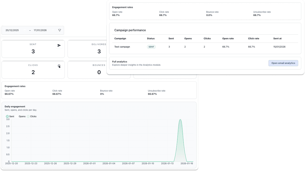The width and height of the screenshot is (305, 171).
Task: Click the SENT status badge for Test campagn
Action: pyautogui.click(x=151, y=47)
